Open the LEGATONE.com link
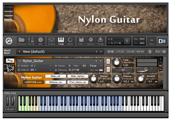Viewport: 171px width, 120px height. 33,82
